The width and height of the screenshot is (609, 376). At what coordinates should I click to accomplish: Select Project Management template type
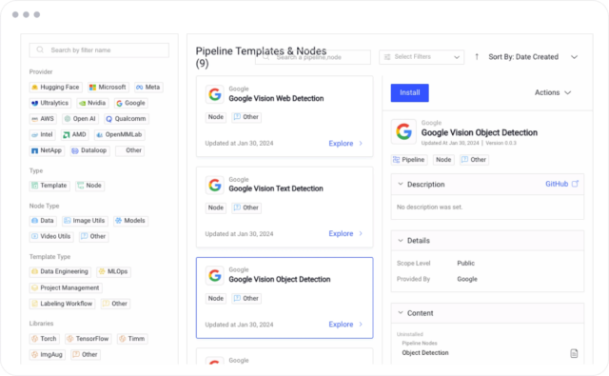click(x=66, y=287)
